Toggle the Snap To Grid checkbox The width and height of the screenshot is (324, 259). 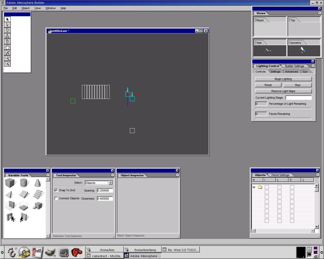56,190
